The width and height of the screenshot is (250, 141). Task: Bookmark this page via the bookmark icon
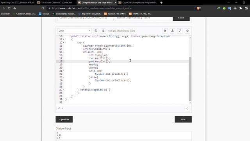(x=43, y=8)
